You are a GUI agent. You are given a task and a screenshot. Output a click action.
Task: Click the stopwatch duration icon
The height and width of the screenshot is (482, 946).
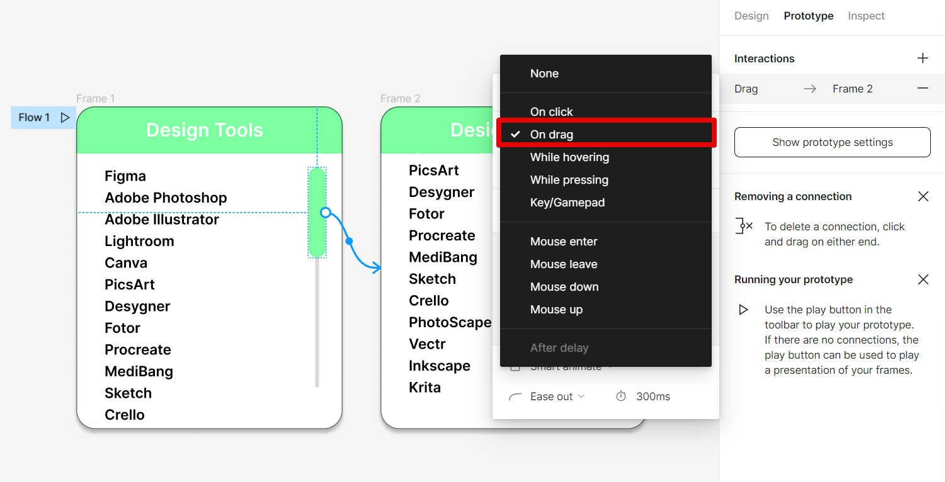(x=621, y=396)
